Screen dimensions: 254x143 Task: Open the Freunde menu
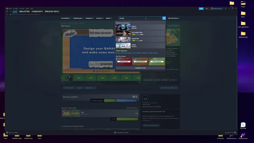(x=22, y=9)
